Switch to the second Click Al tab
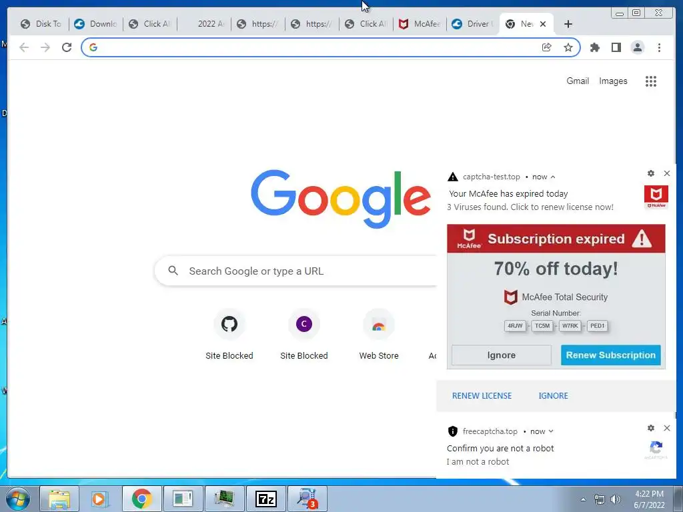Screen dimensions: 683x512 point(366,24)
